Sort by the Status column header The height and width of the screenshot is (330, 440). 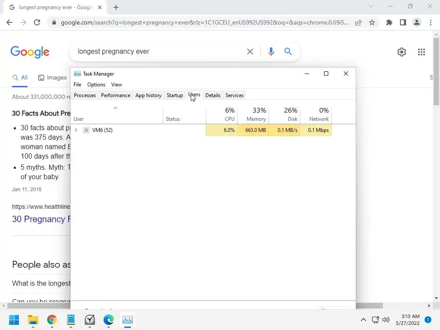click(x=184, y=115)
